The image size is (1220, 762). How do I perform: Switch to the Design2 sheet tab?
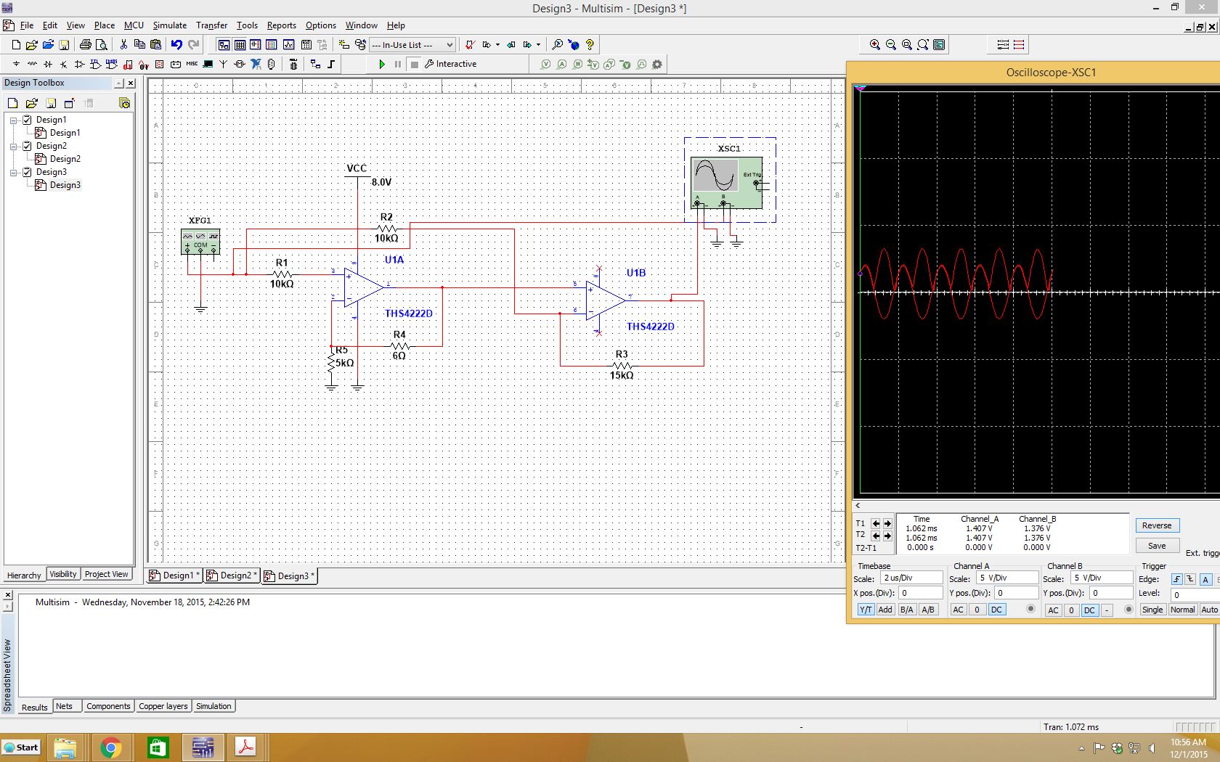[x=232, y=575]
